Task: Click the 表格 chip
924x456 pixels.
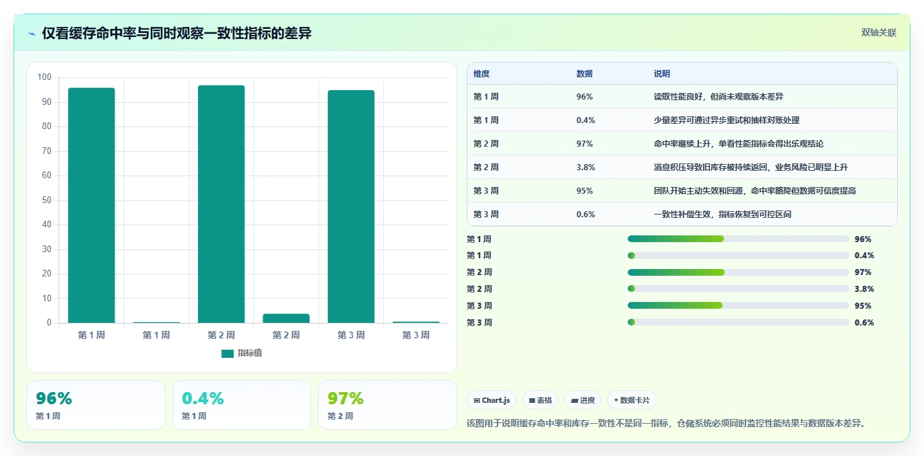Action: coord(540,400)
